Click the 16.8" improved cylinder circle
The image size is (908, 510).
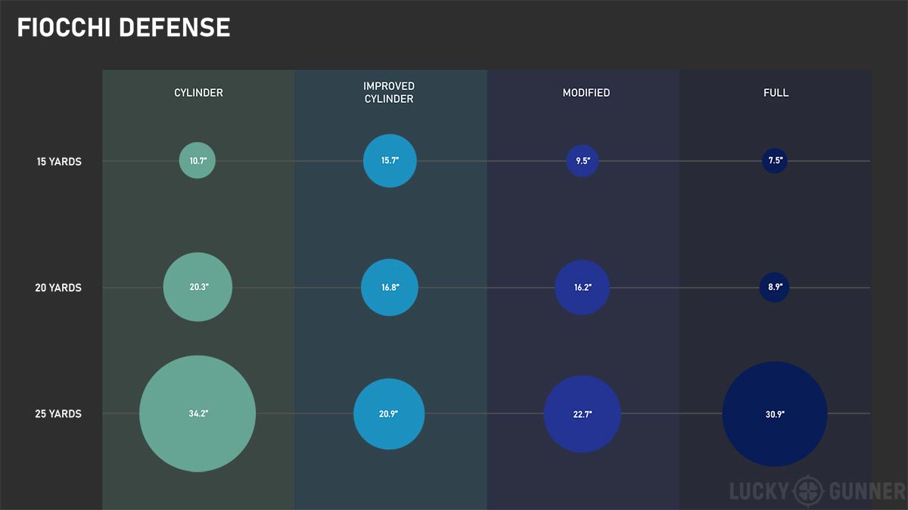point(390,287)
